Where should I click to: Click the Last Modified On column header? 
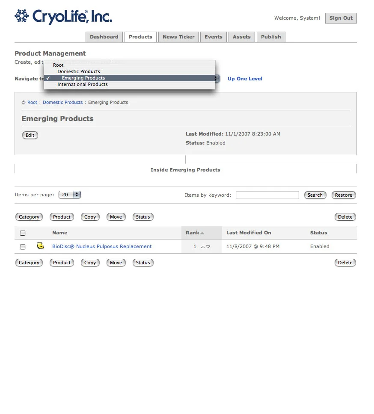point(249,233)
